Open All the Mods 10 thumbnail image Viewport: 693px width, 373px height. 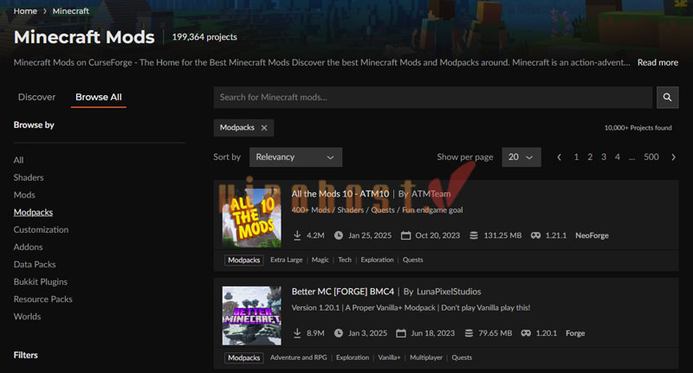click(251, 218)
